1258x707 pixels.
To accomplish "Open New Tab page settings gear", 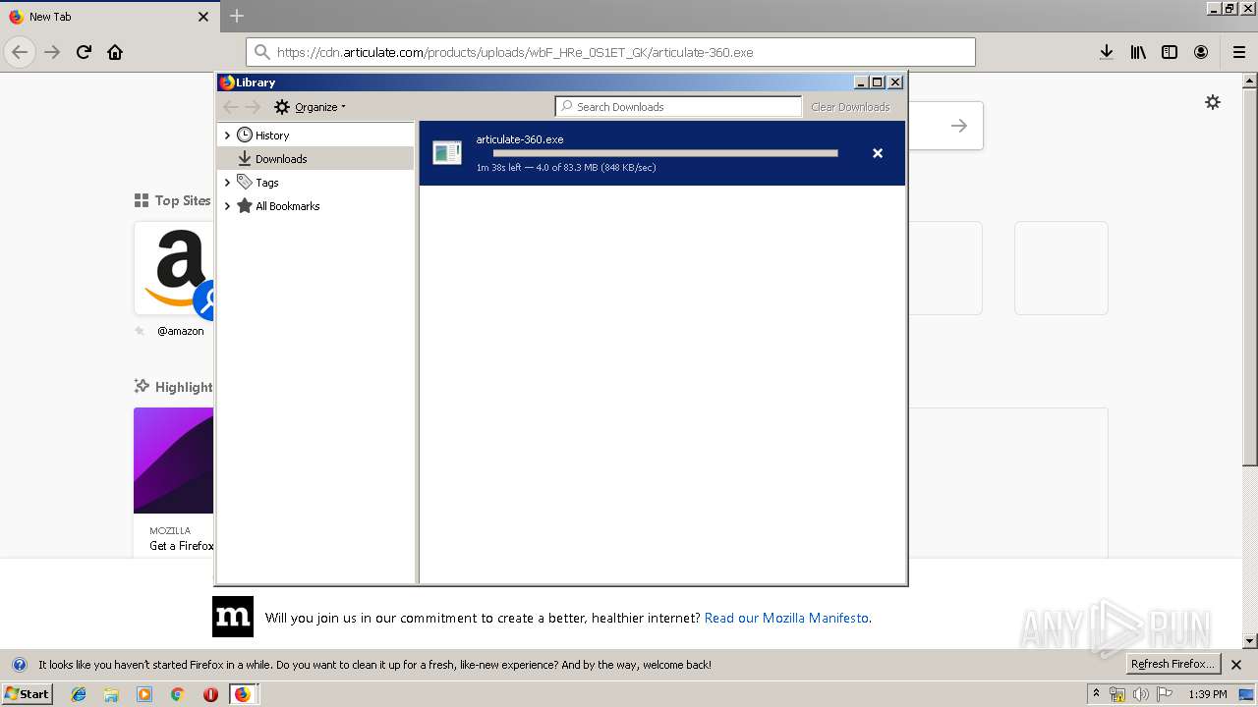I will (1213, 102).
